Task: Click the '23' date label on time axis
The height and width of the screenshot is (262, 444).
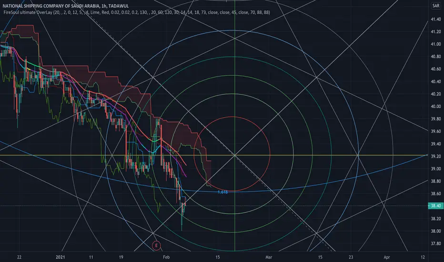Action: (351, 257)
